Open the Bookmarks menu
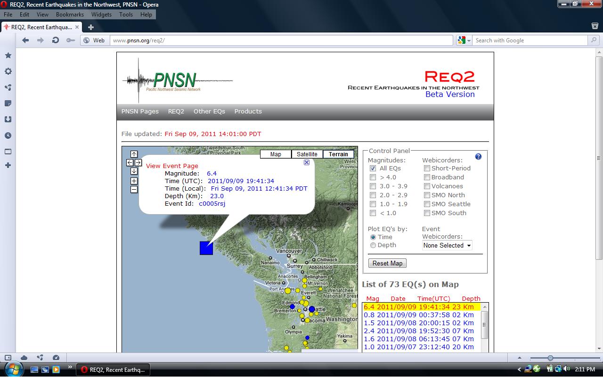This screenshot has width=603, height=377. pos(70,15)
